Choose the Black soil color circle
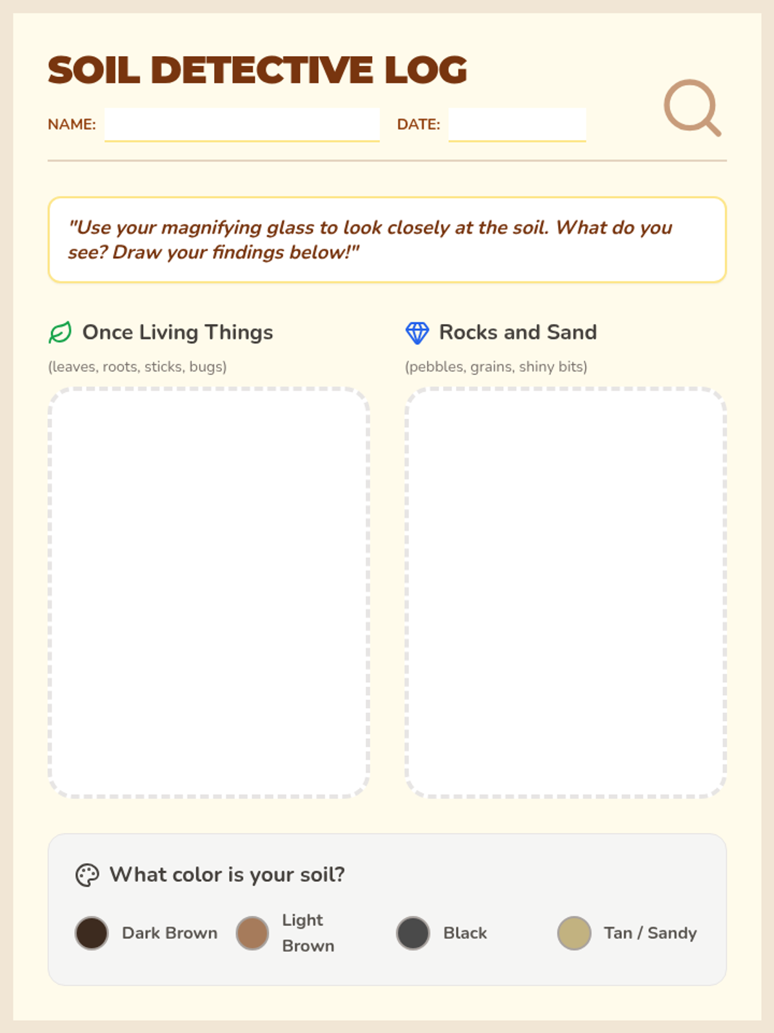Viewport: 774px width, 1033px height. (413, 933)
